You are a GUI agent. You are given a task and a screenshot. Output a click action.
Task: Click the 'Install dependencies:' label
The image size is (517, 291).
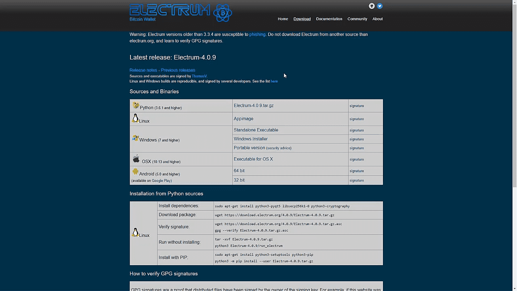point(179,206)
